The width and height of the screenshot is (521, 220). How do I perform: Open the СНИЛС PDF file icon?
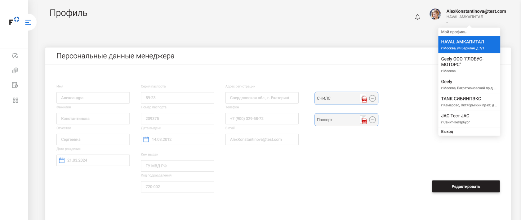[363, 98]
